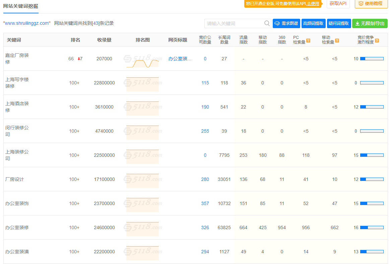389x264 pixels.
Task: Click the magnifier search icon
Action: (267, 23)
